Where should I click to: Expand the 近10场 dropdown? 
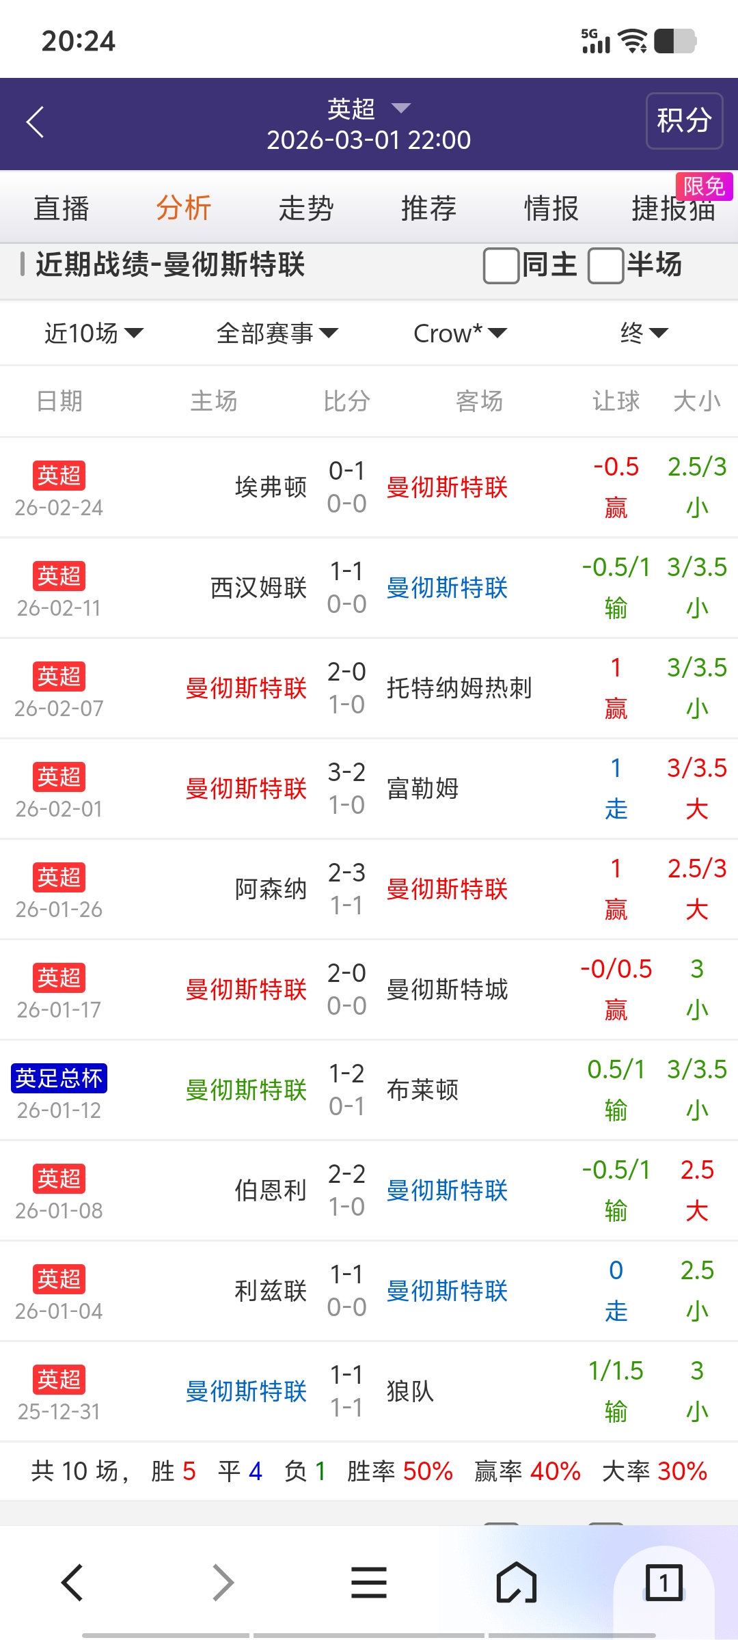tap(94, 333)
